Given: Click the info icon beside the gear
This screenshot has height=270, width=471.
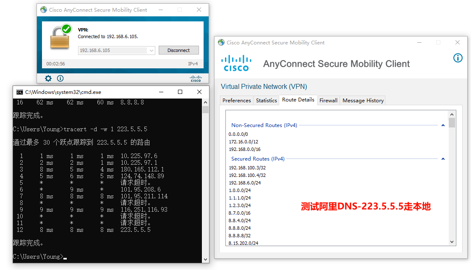Looking at the screenshot, I should (60, 78).
